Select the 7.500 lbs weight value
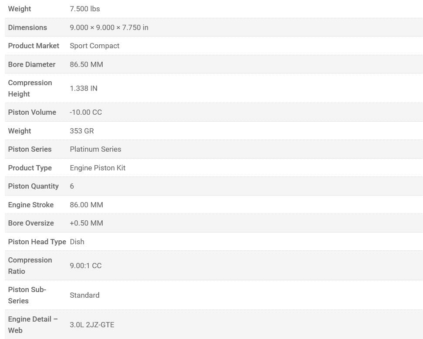423x339 pixels. point(84,9)
